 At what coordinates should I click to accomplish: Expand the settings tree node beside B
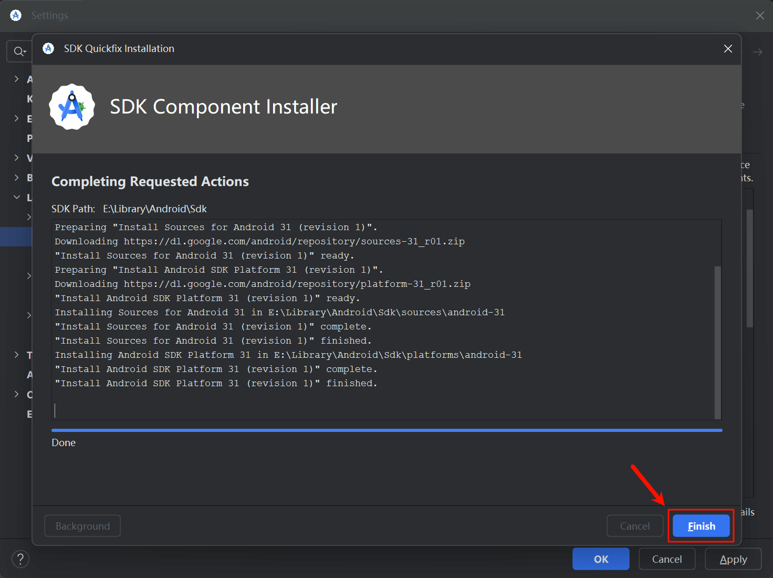pos(17,178)
